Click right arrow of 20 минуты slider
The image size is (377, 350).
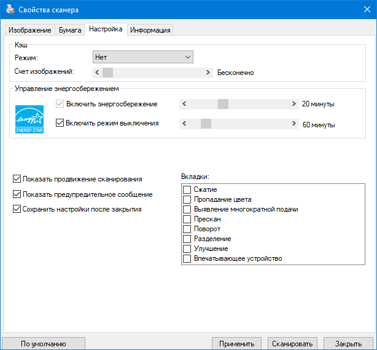pyautogui.click(x=294, y=104)
